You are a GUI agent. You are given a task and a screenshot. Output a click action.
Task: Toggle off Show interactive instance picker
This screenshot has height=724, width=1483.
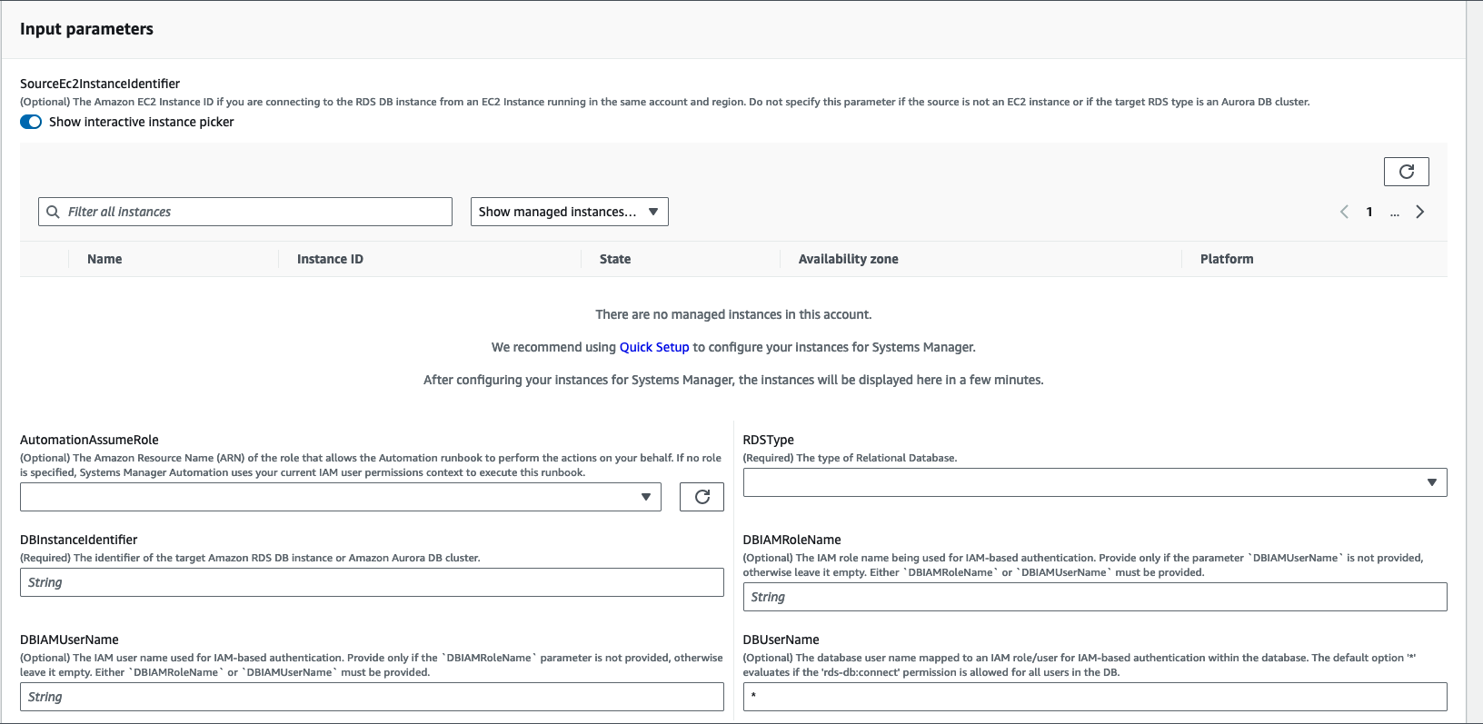tap(30, 121)
